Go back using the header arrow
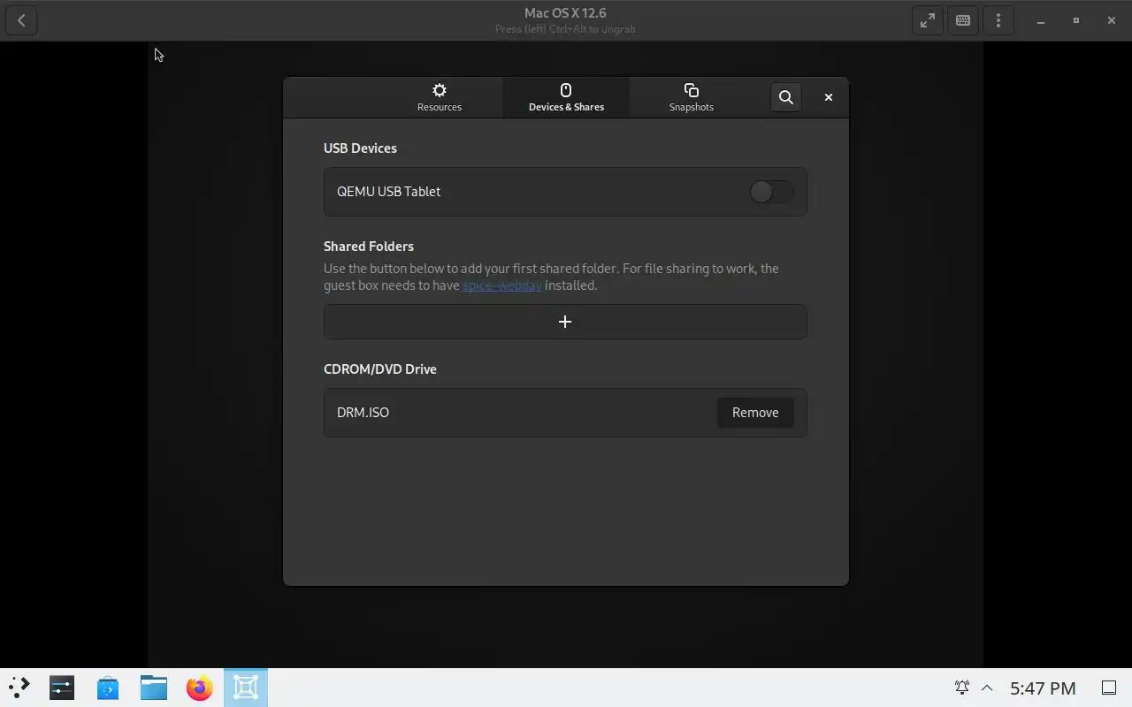This screenshot has width=1132, height=707. click(21, 20)
